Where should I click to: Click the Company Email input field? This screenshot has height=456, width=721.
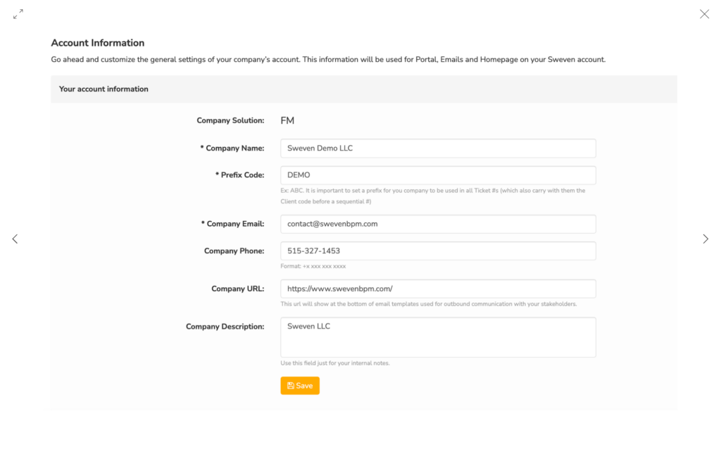[438, 224]
